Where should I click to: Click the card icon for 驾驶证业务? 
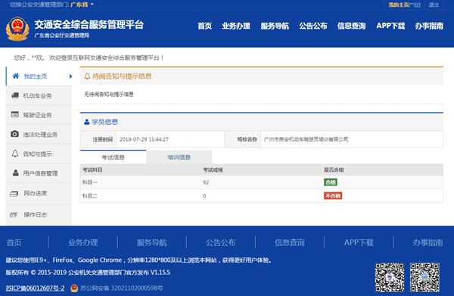coord(15,114)
